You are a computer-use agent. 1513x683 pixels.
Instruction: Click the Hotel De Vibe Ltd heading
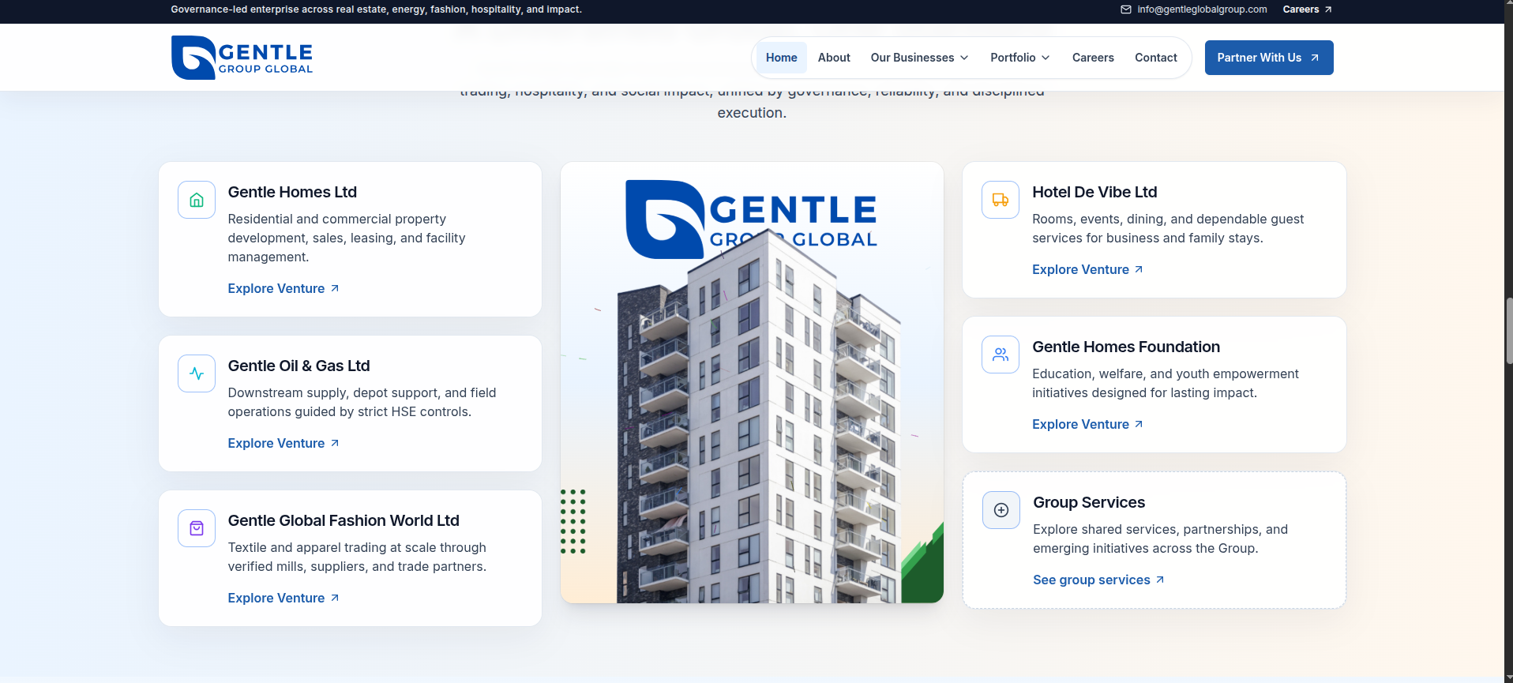point(1094,192)
